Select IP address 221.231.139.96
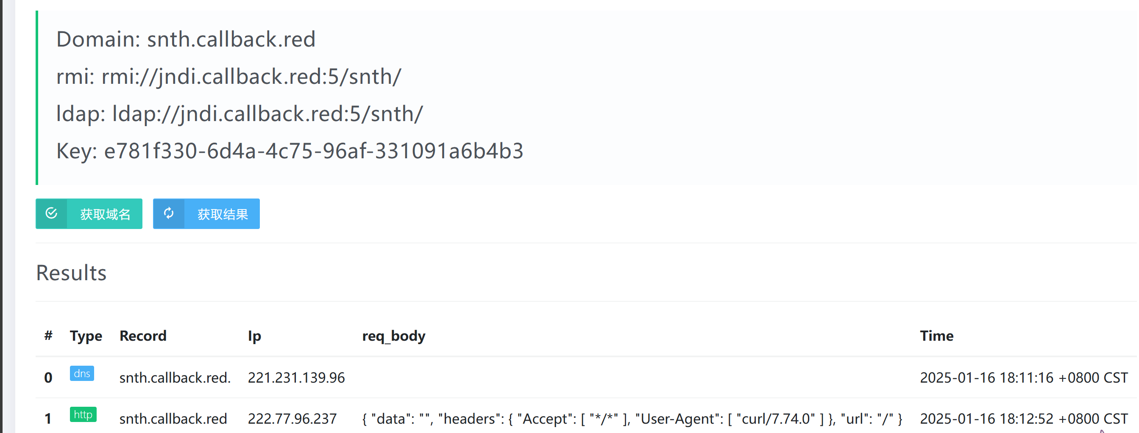The width and height of the screenshot is (1139, 433). click(296, 378)
